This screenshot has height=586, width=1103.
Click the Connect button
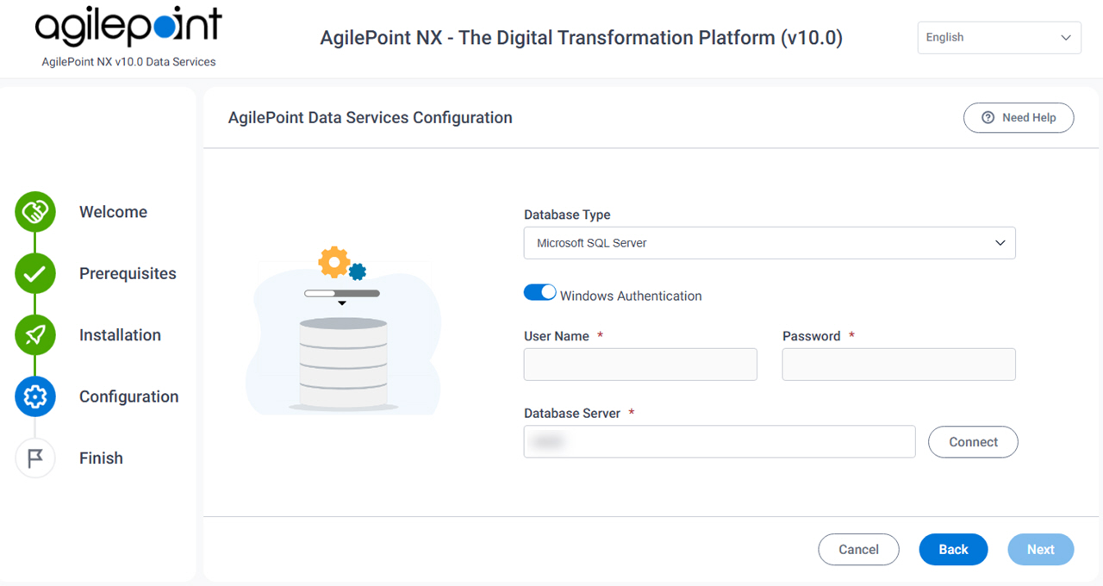[973, 442]
